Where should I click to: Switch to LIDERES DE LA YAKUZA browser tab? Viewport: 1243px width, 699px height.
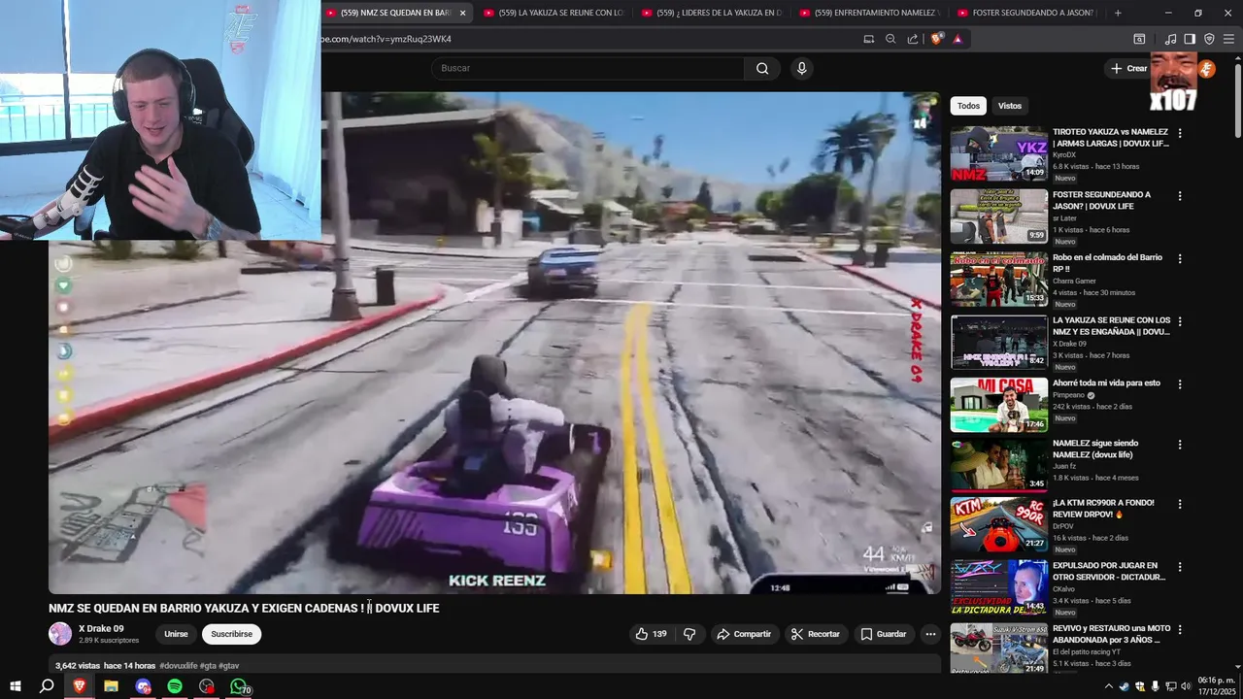click(712, 13)
